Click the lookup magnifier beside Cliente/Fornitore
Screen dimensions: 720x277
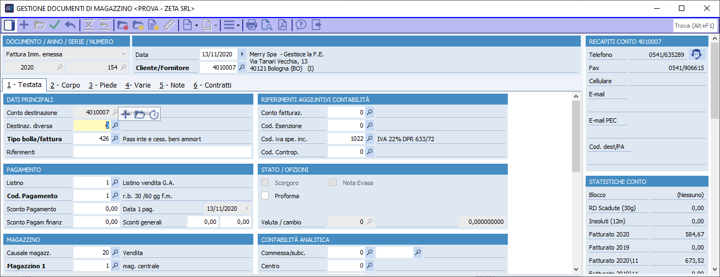click(x=242, y=68)
